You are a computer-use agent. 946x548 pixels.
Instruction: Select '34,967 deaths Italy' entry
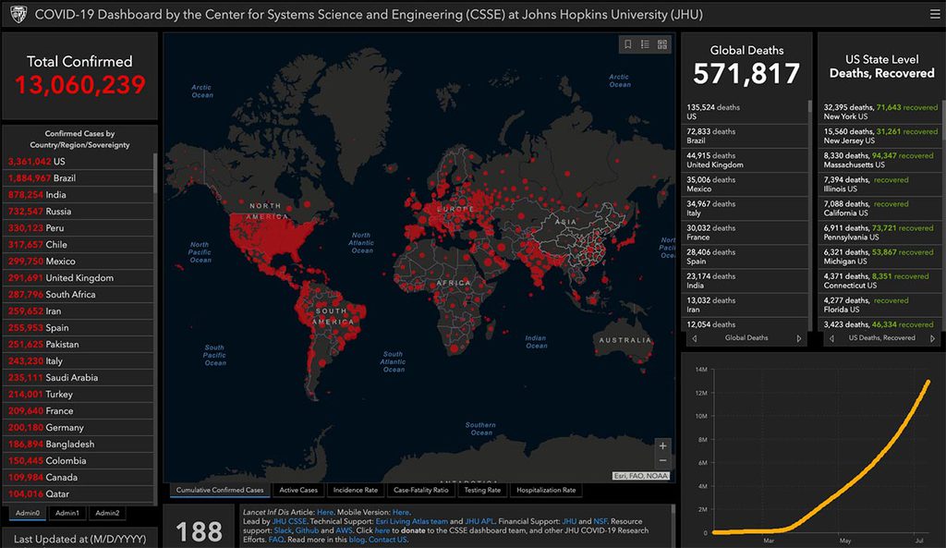pyautogui.click(x=745, y=209)
